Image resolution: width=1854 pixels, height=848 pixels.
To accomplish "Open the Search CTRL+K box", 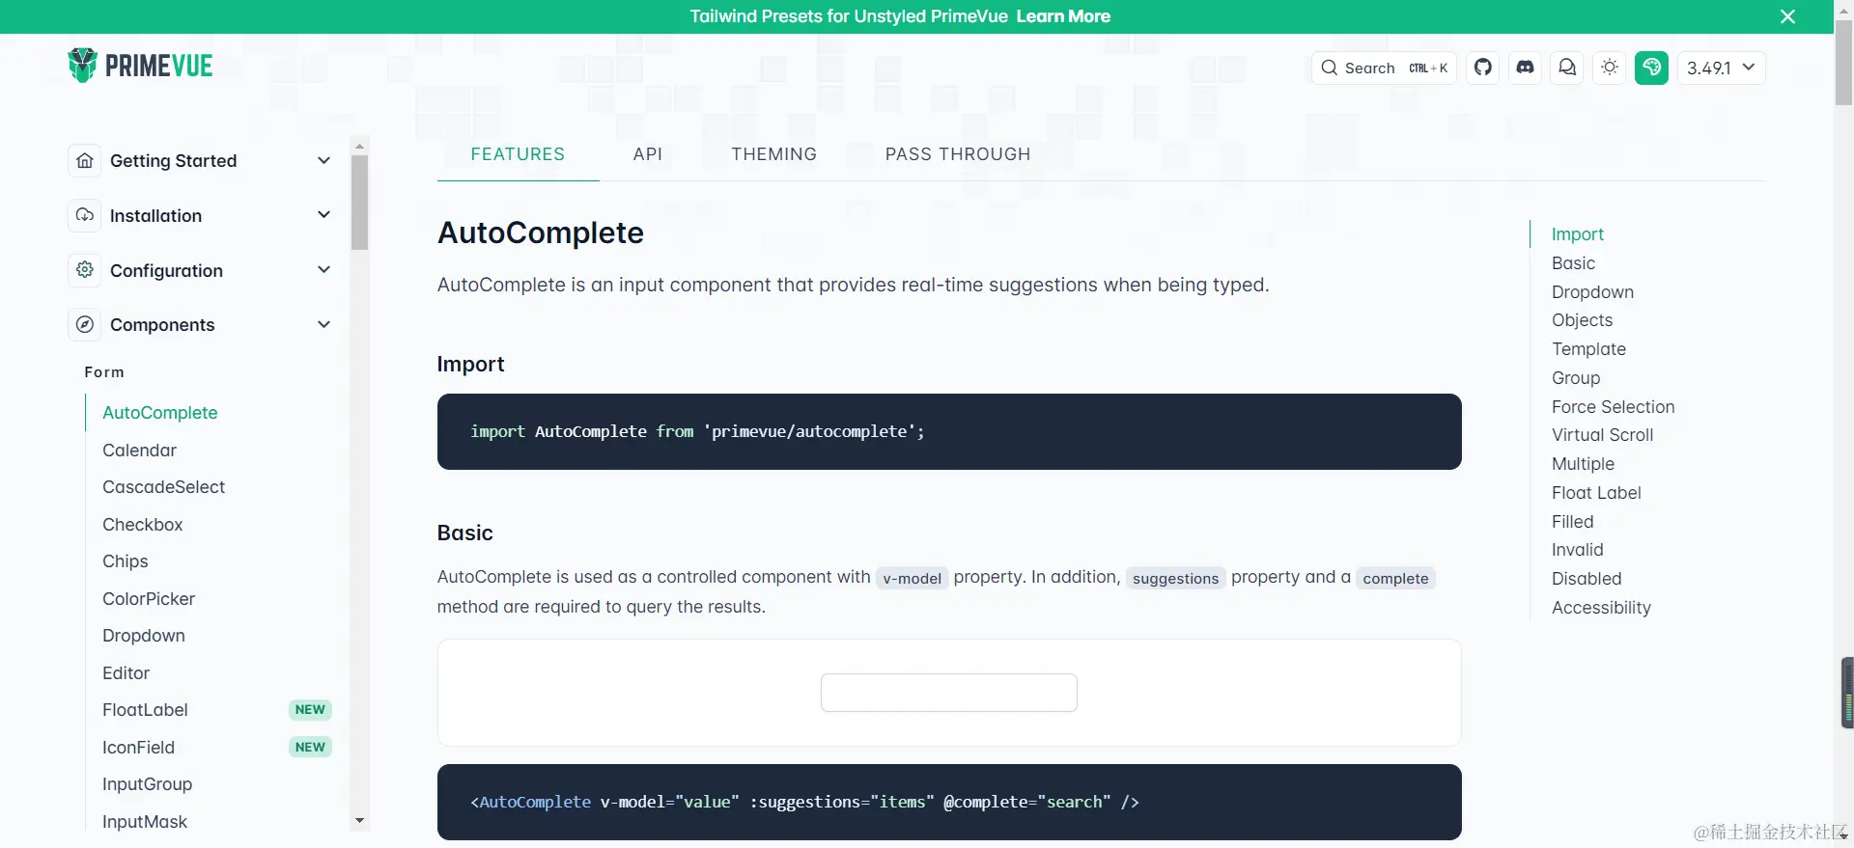I will (x=1384, y=68).
